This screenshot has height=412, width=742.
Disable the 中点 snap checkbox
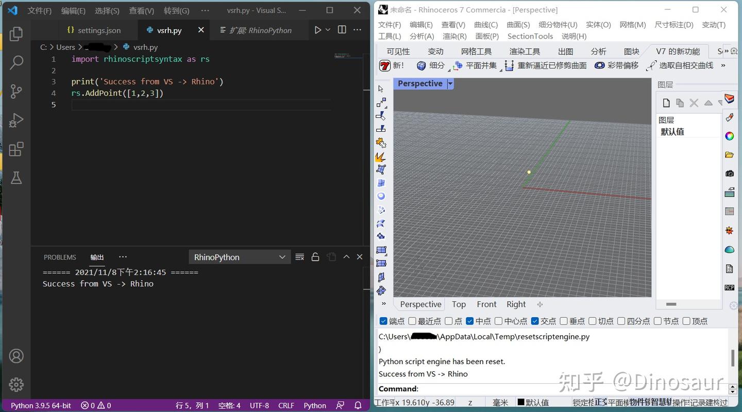(469, 321)
